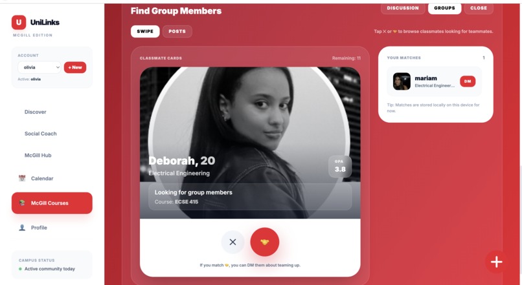
Task: Click the McGill Courses books icon
Action: point(22,203)
